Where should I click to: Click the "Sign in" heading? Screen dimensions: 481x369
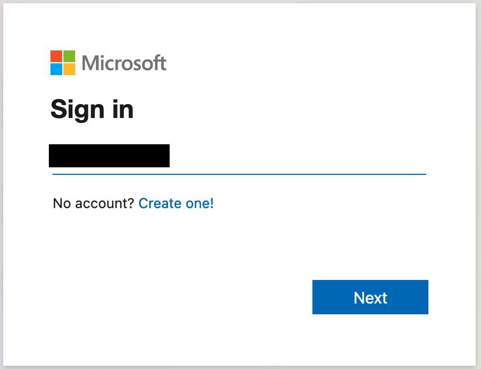click(92, 109)
